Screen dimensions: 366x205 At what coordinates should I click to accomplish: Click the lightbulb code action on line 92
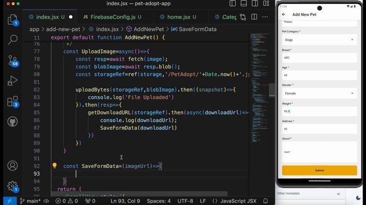[x=54, y=166]
